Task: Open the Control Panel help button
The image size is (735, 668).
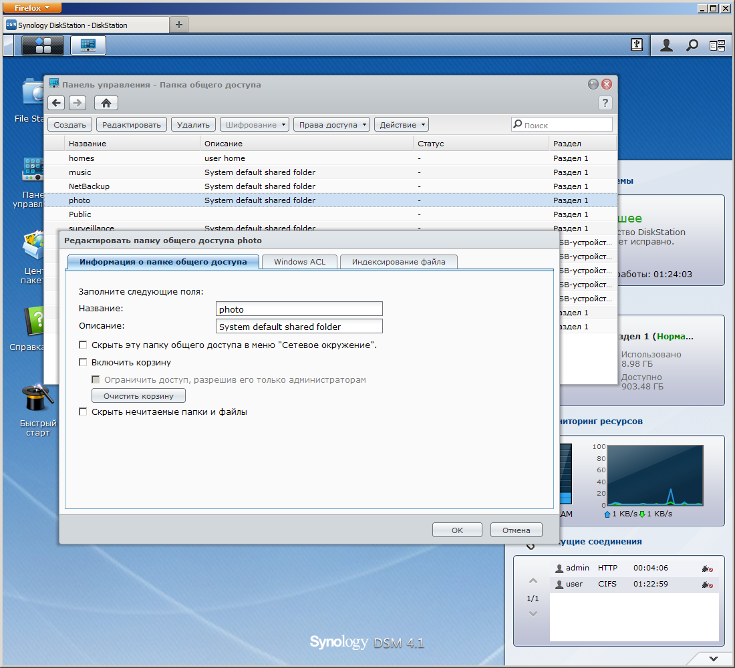Action: 605,103
